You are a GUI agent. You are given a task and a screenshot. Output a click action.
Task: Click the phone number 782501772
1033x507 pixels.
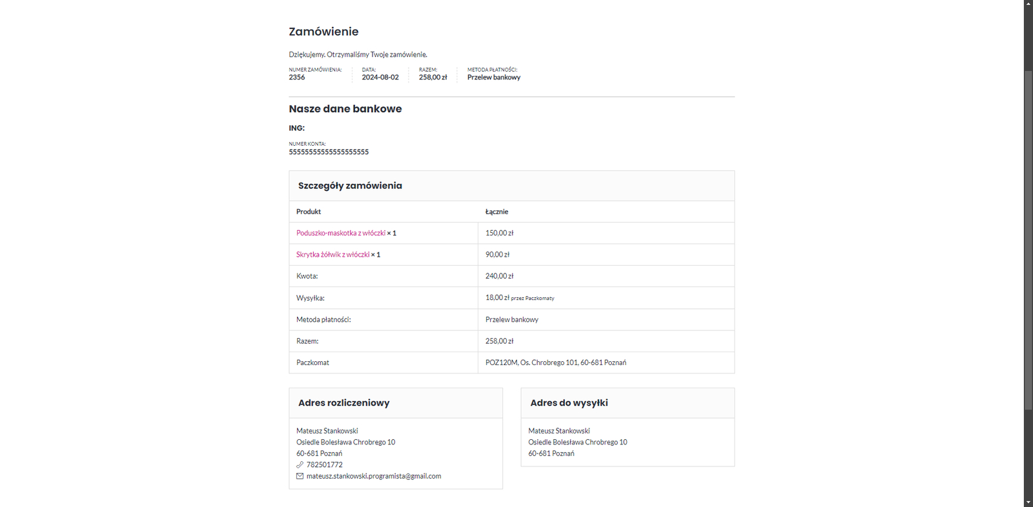(x=325, y=464)
